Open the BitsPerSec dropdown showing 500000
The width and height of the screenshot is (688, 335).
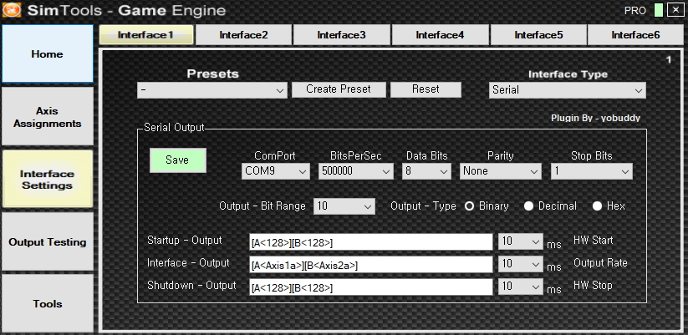(x=356, y=171)
